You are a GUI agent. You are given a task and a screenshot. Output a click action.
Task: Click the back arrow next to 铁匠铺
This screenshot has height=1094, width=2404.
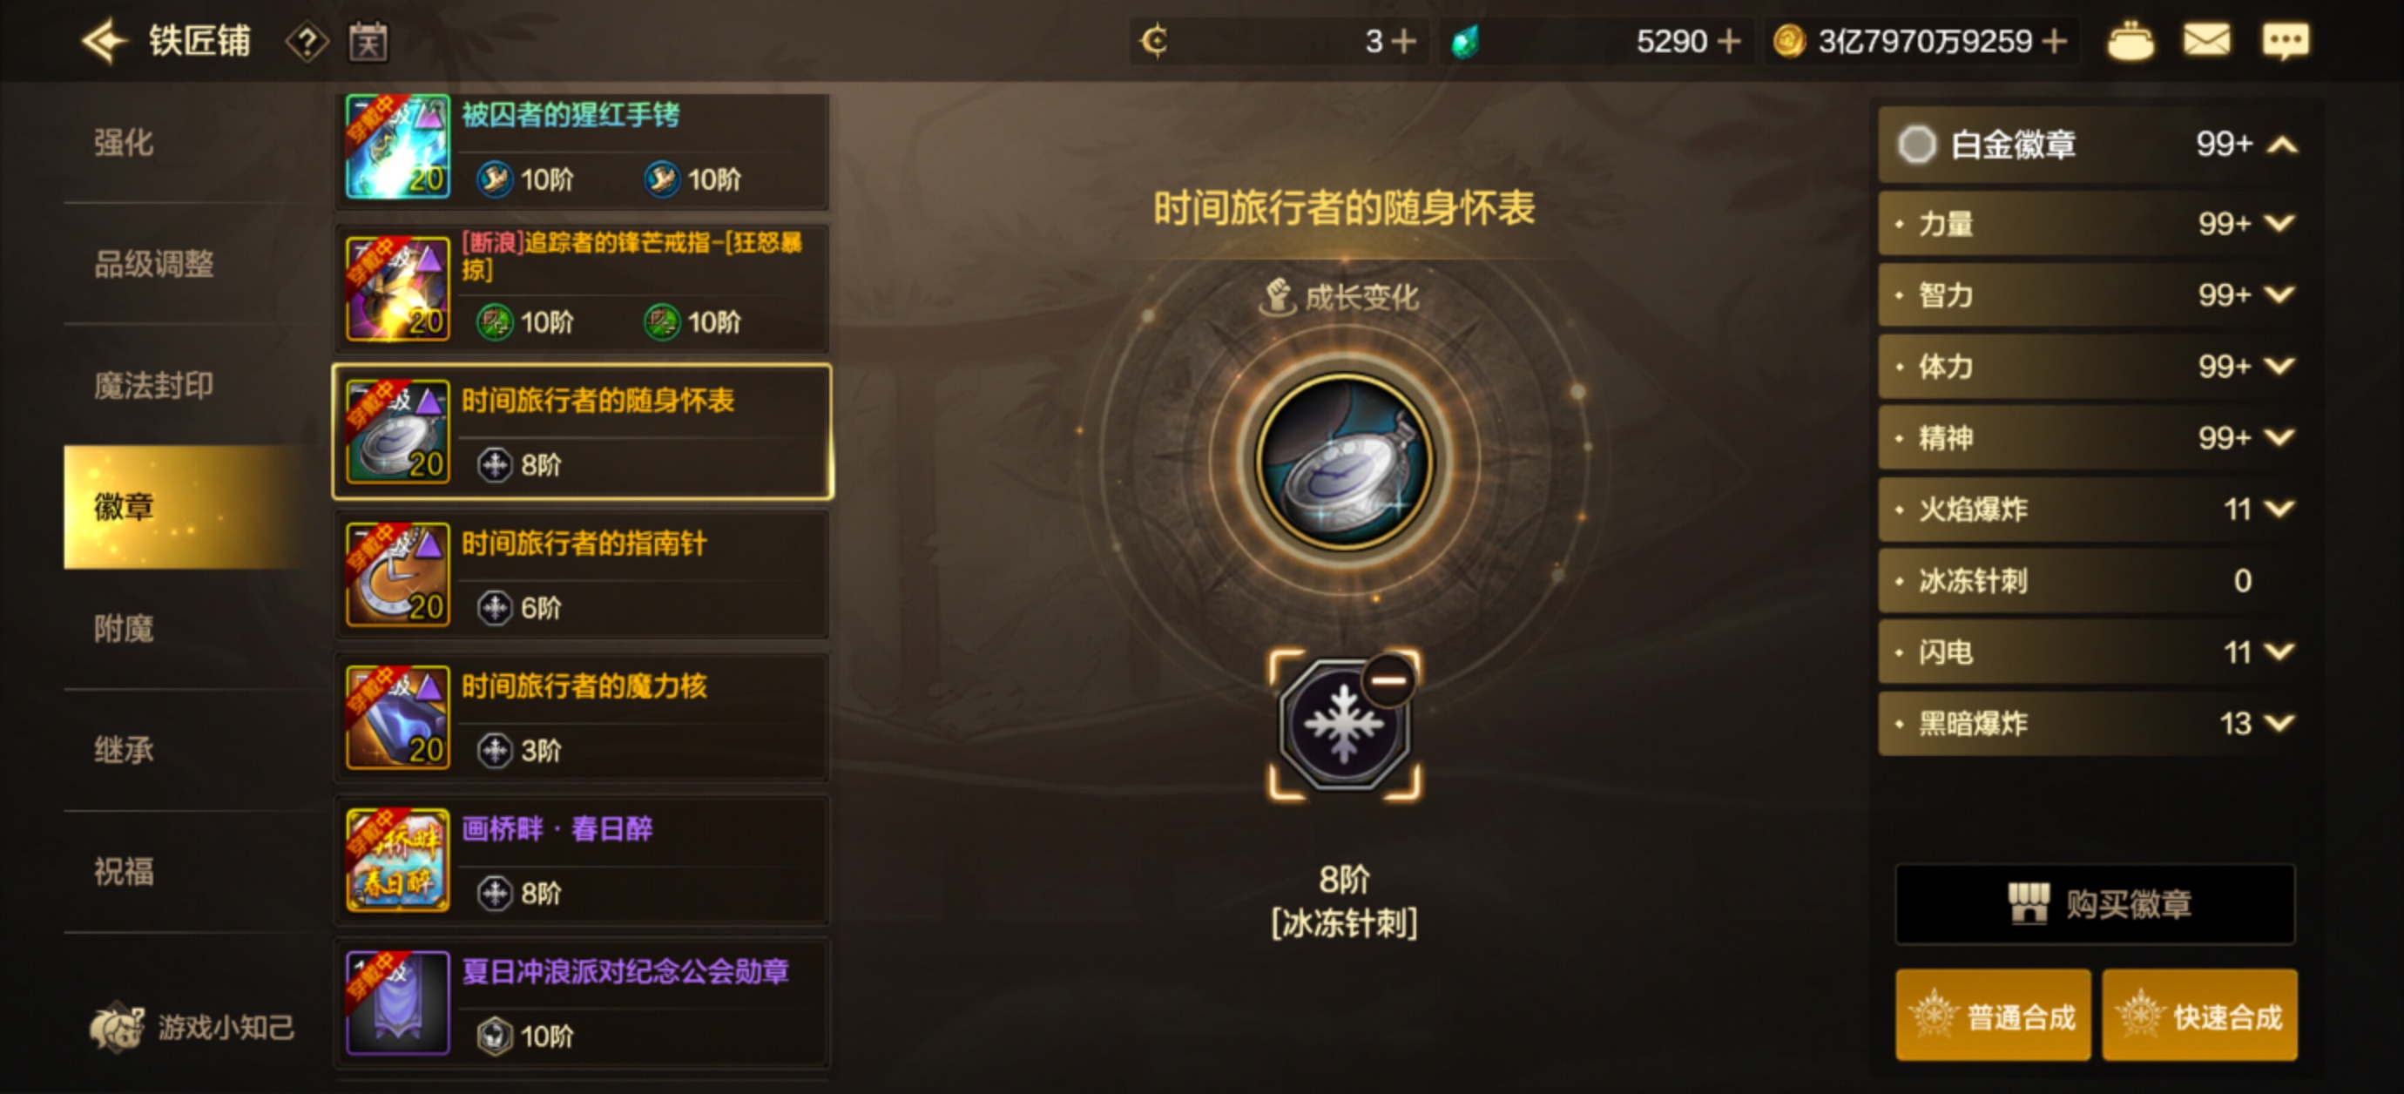[x=104, y=41]
